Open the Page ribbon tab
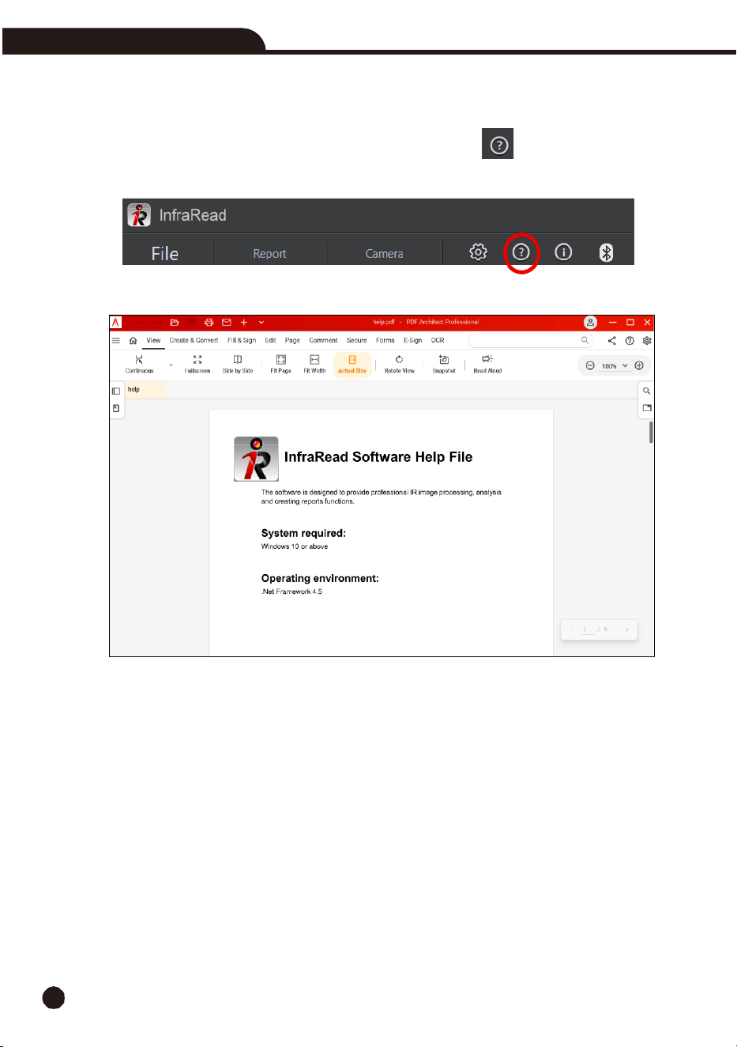 pos(292,340)
